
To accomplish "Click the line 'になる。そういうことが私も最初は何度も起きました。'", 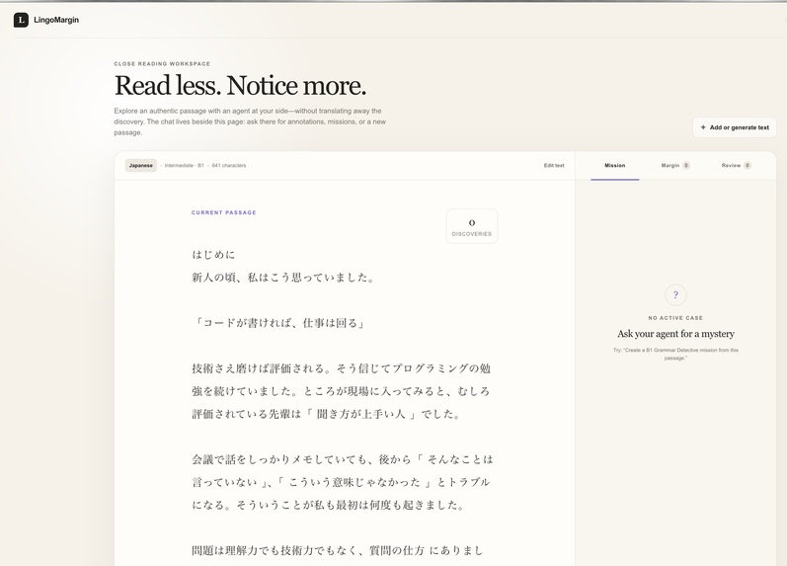I will pyautogui.click(x=329, y=505).
